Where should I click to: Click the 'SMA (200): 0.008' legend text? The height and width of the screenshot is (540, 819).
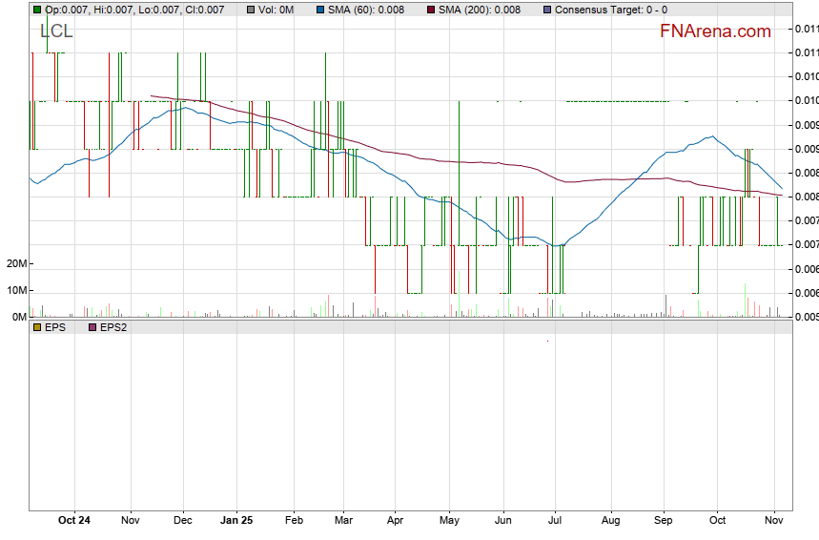pos(480,10)
